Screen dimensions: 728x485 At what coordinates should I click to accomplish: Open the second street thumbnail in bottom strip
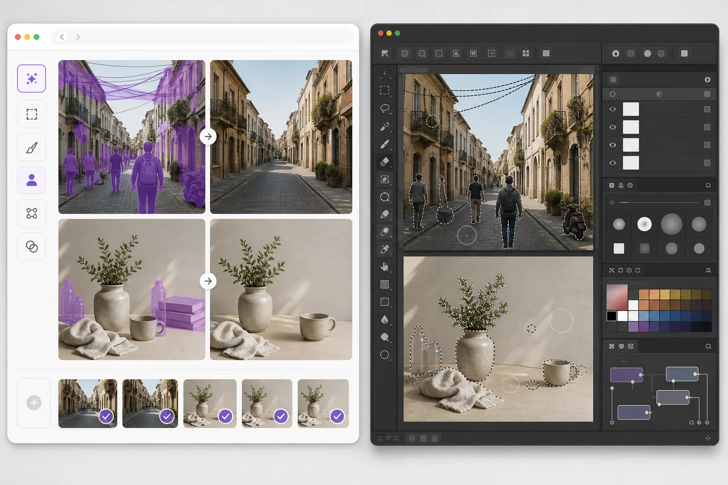tap(150, 404)
